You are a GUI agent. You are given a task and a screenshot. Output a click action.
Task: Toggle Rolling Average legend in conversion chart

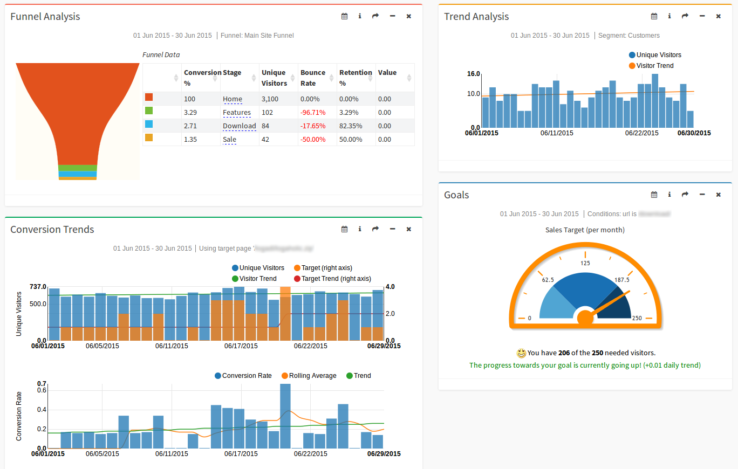coord(309,376)
